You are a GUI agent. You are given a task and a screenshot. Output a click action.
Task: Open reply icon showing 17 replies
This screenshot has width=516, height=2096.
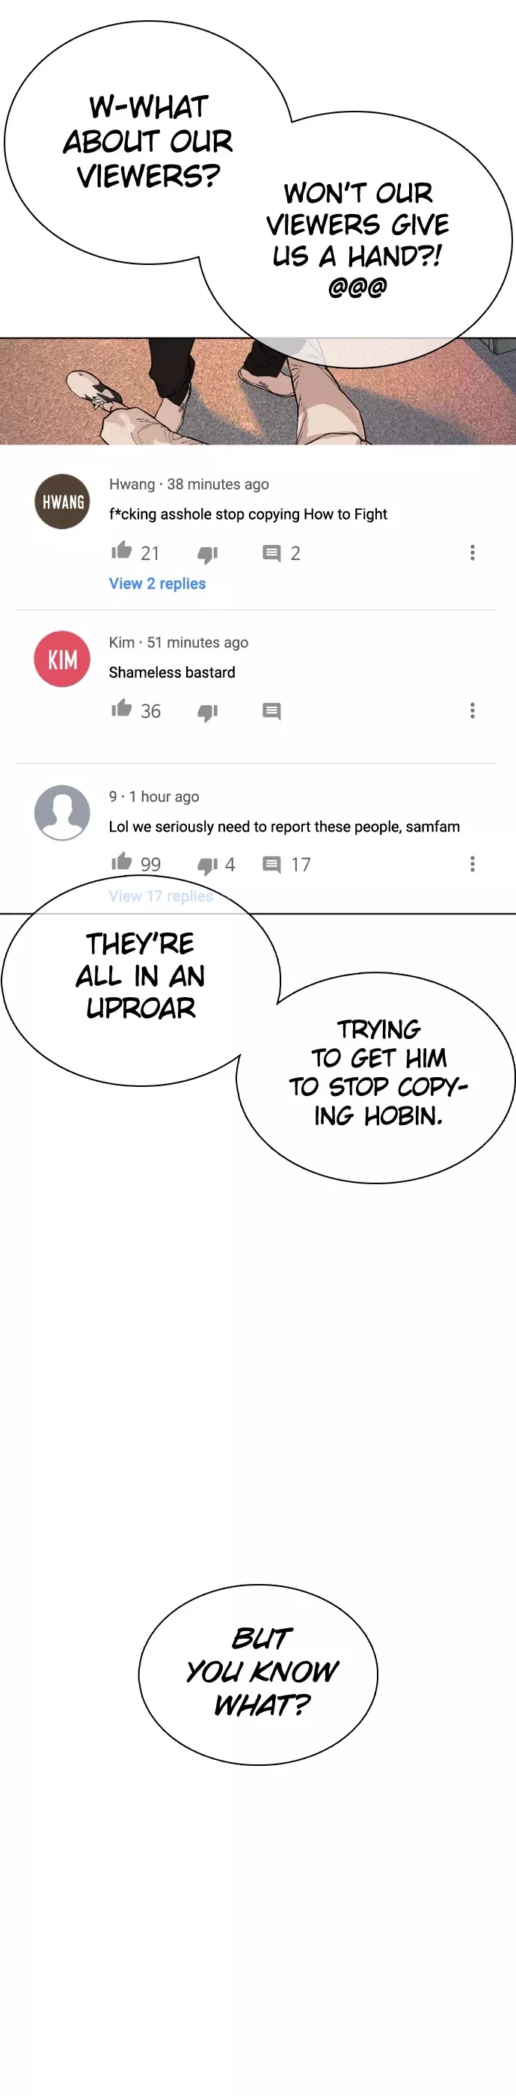[x=271, y=864]
